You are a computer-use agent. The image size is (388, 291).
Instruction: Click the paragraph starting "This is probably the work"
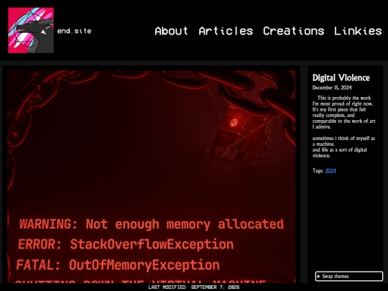[x=343, y=112]
